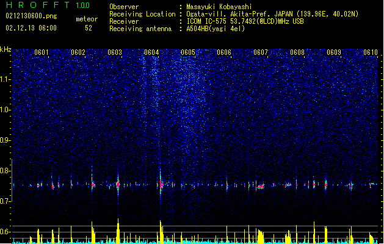Viewport: 384px width, 244px height.
Task: Click version number 1.00
Action: (83, 5)
